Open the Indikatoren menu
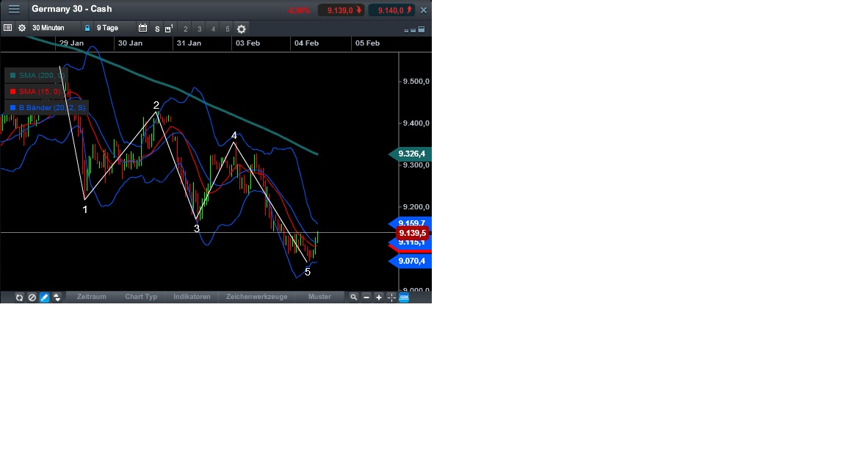 click(192, 297)
